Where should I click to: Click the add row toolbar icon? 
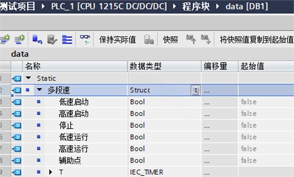click(20, 39)
